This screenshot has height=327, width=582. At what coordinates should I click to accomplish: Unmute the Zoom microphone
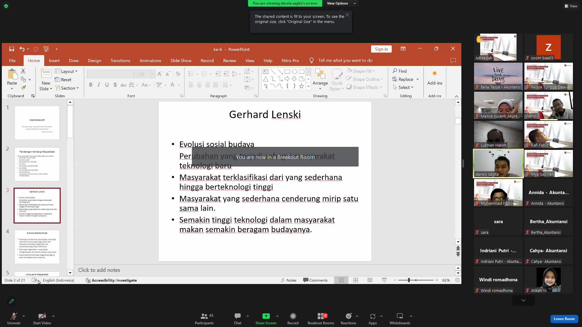point(14,319)
